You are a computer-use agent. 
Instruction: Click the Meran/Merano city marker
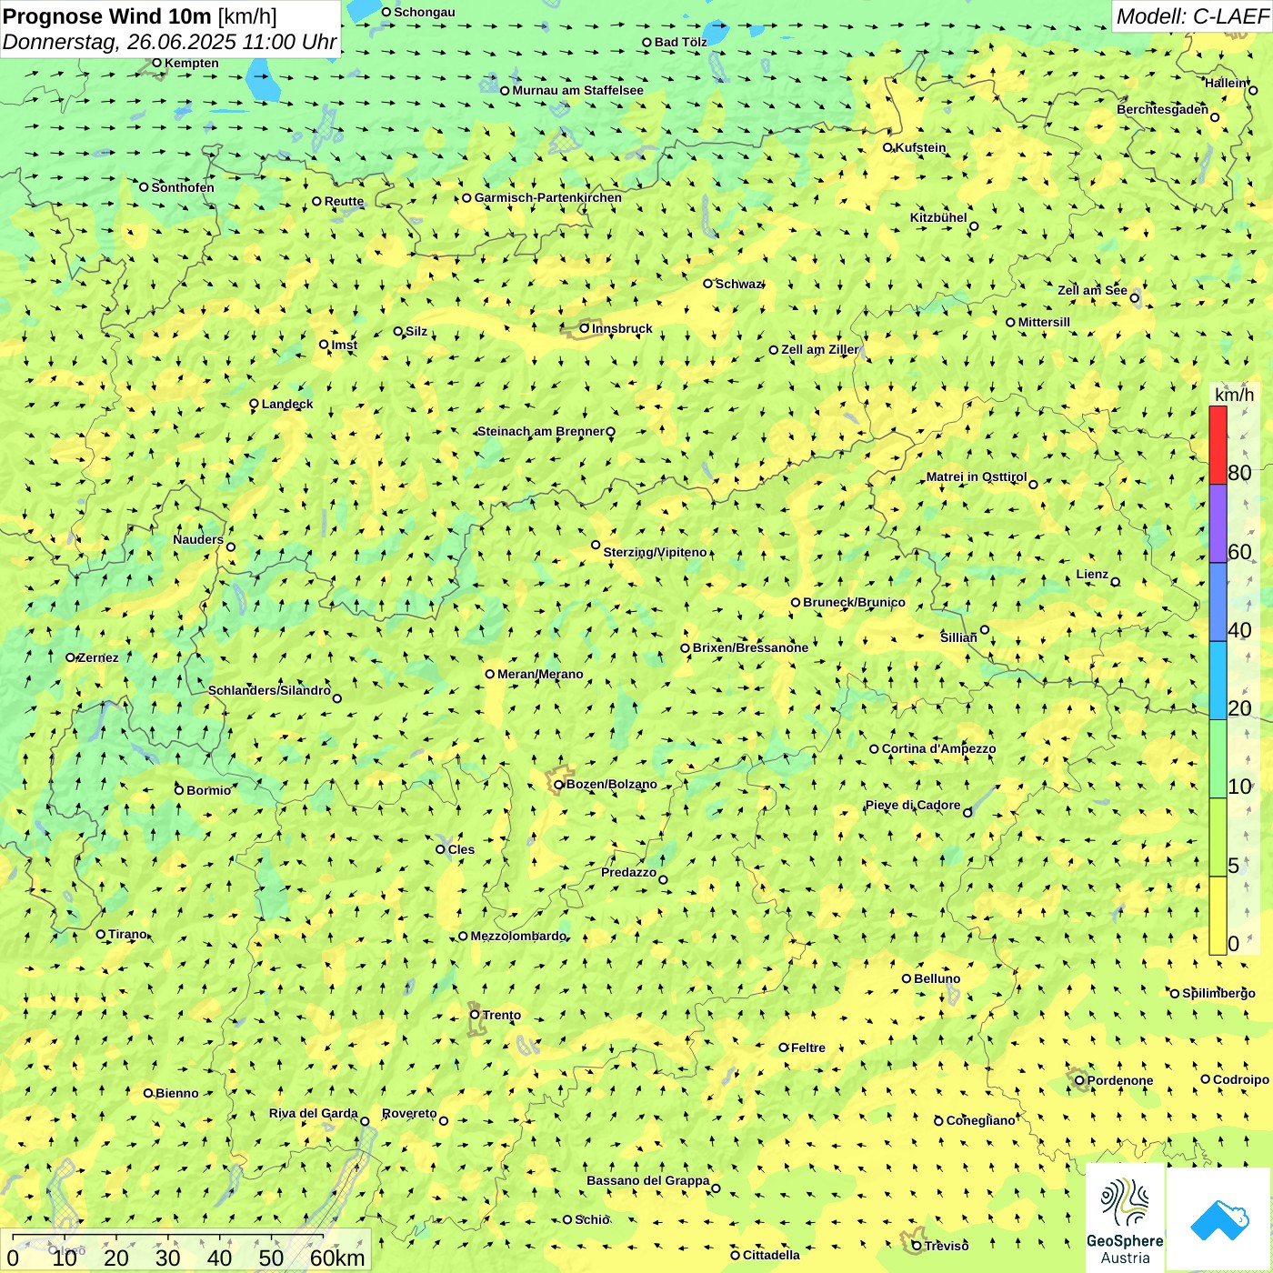pyautogui.click(x=490, y=674)
